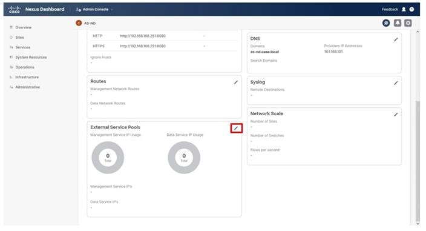Click the Management Service IP Usage donut chart
The width and height of the screenshot is (426, 231).
tap(108, 158)
